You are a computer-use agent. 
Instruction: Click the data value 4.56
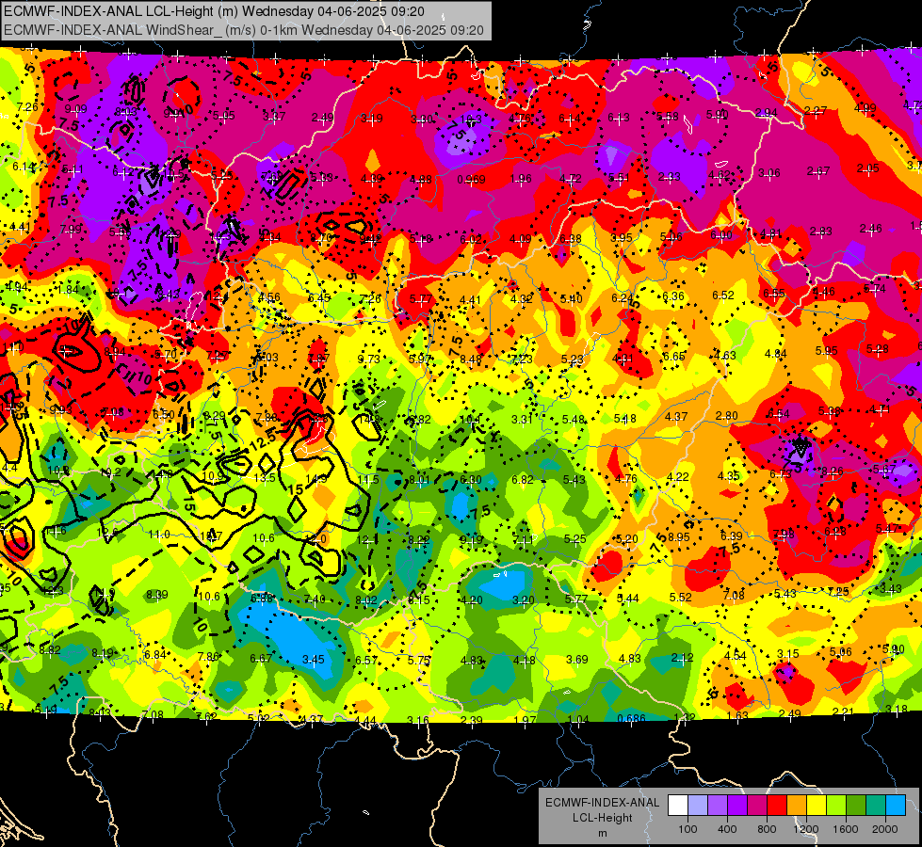[269, 297]
